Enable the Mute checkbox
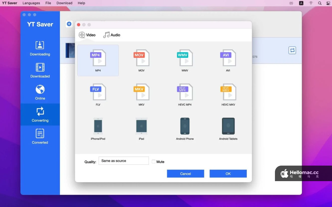332x207 pixels. click(154, 162)
